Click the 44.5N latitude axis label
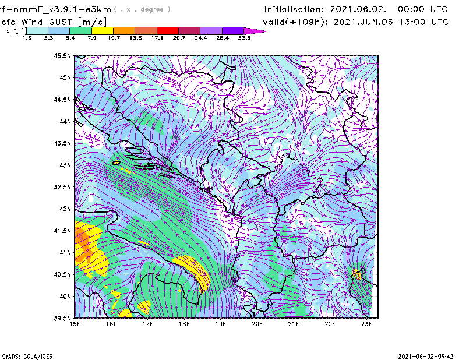The height and width of the screenshot is (360, 466). click(x=62, y=99)
